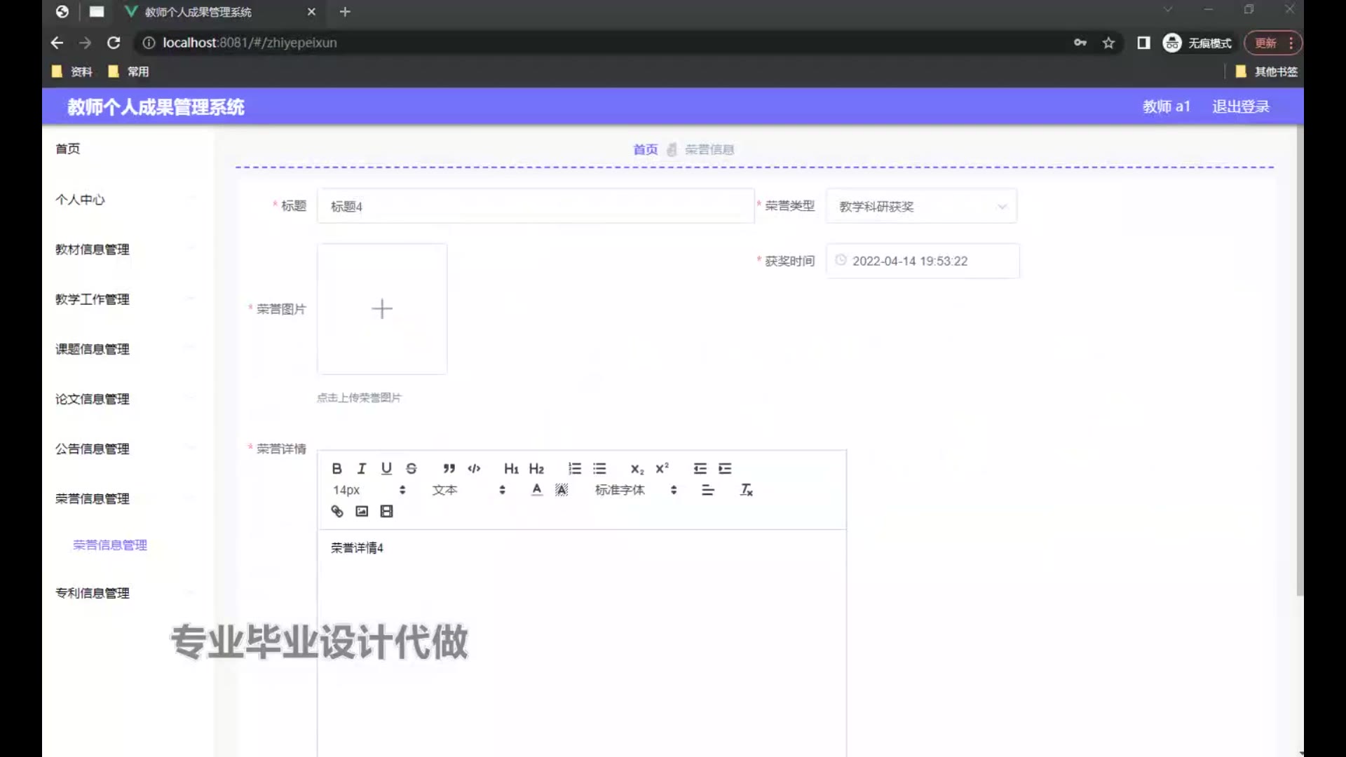Click the clear formatting icon

746,490
